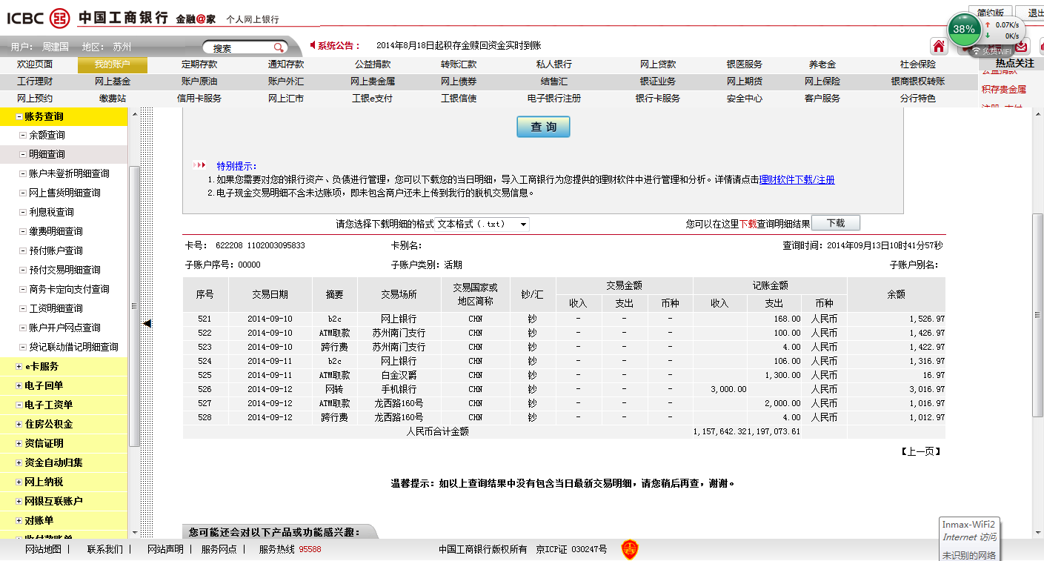Open the 转账汇款 menu item
The width and height of the screenshot is (1044, 561).
pyautogui.click(x=459, y=64)
